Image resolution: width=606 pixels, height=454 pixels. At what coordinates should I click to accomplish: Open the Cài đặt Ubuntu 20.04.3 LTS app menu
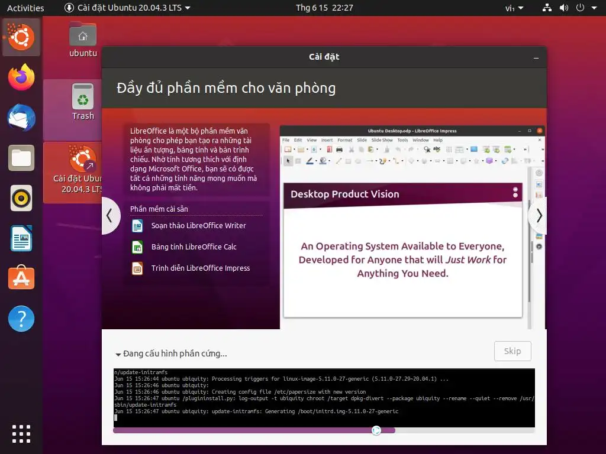tap(127, 8)
